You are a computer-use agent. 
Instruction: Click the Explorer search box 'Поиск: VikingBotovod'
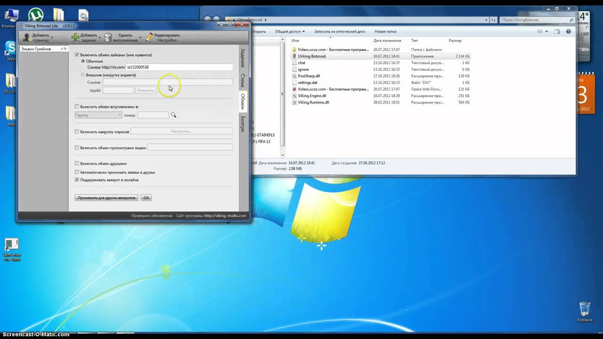point(538,20)
